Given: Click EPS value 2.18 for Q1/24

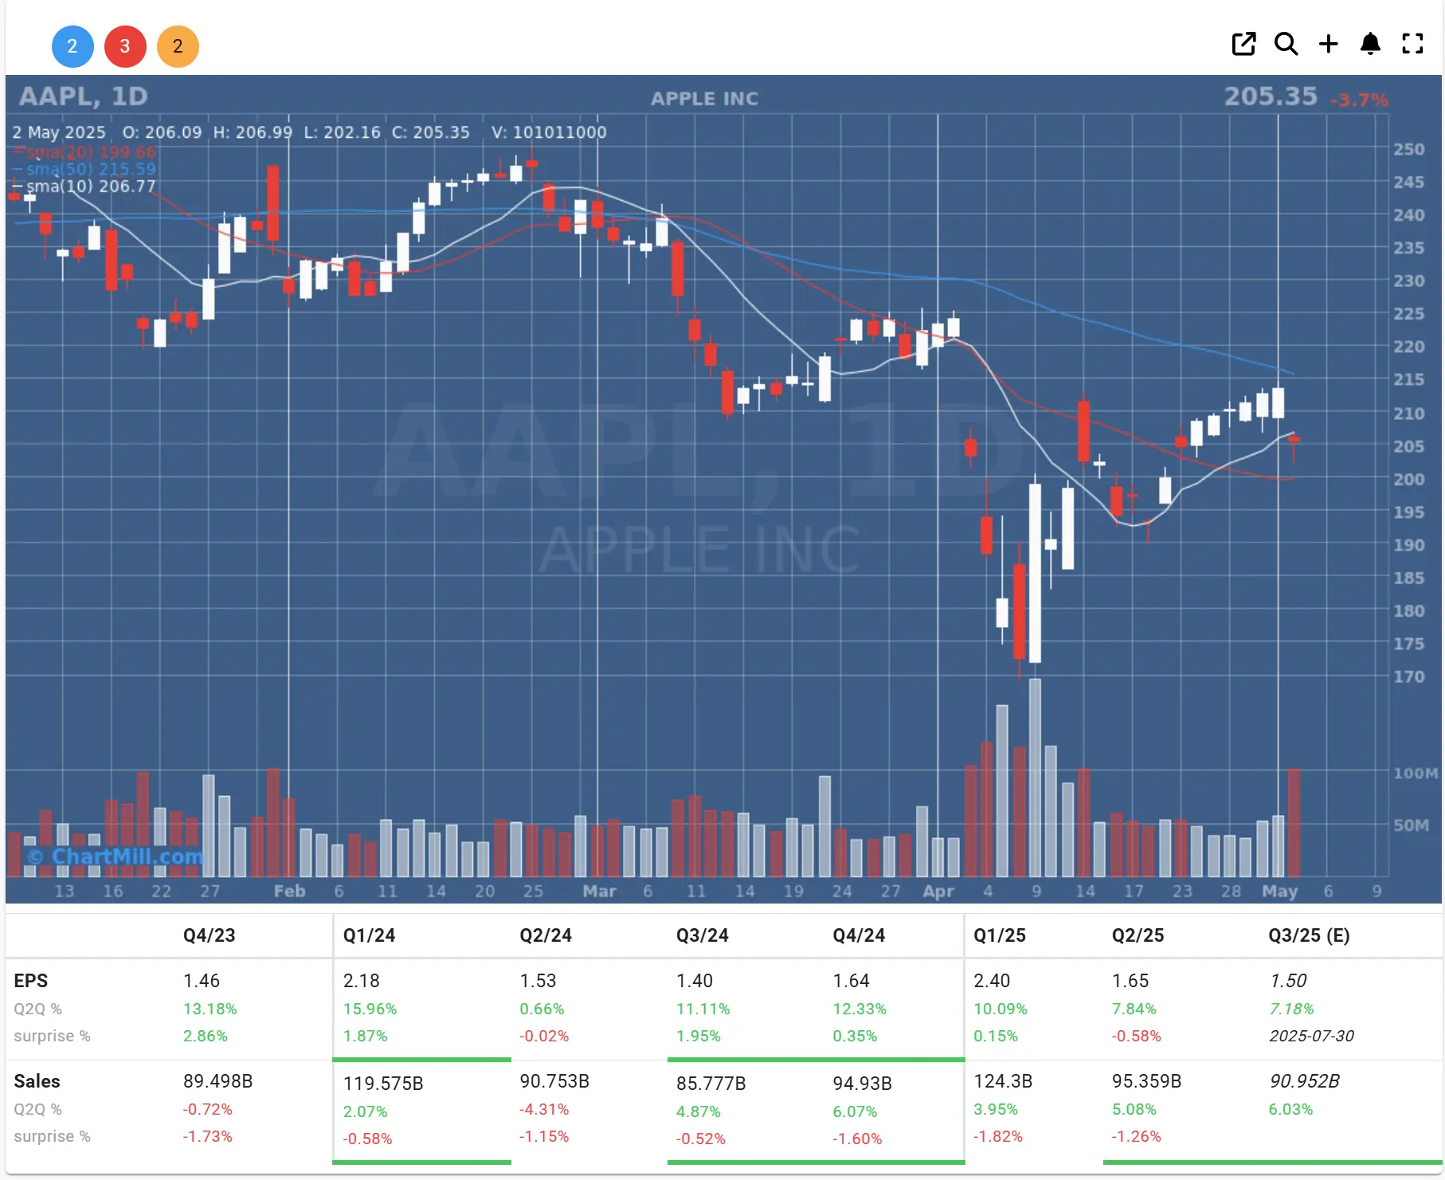Looking at the screenshot, I should point(362,981).
